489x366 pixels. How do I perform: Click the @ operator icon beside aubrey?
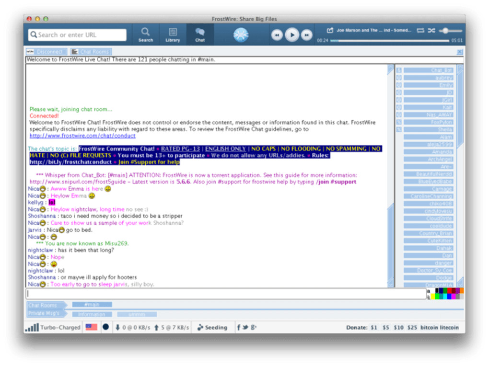(399, 78)
